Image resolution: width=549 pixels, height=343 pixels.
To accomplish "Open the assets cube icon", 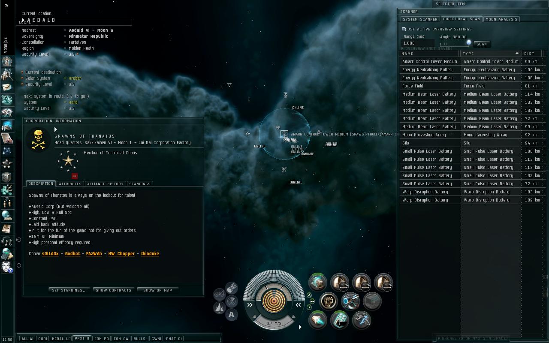I will point(7,177).
